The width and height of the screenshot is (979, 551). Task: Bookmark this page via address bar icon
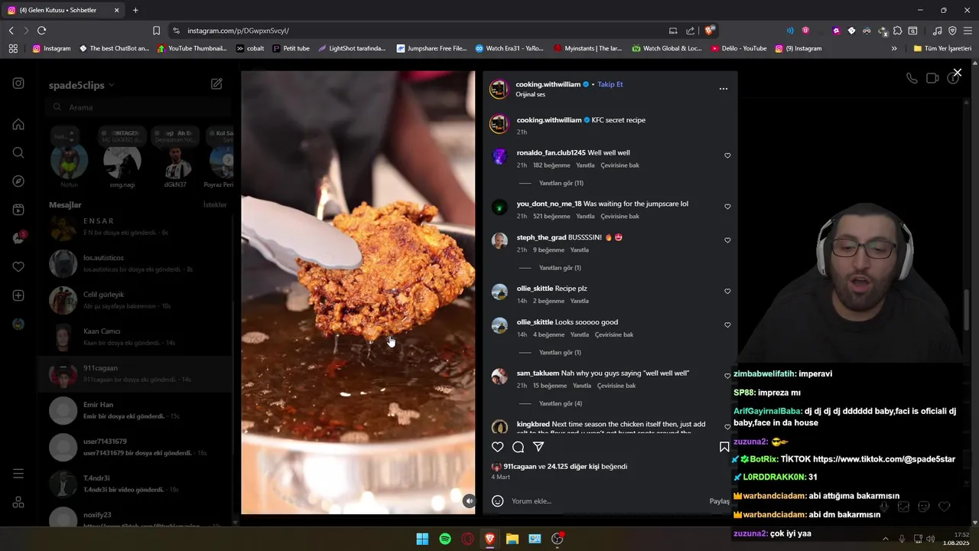click(156, 31)
